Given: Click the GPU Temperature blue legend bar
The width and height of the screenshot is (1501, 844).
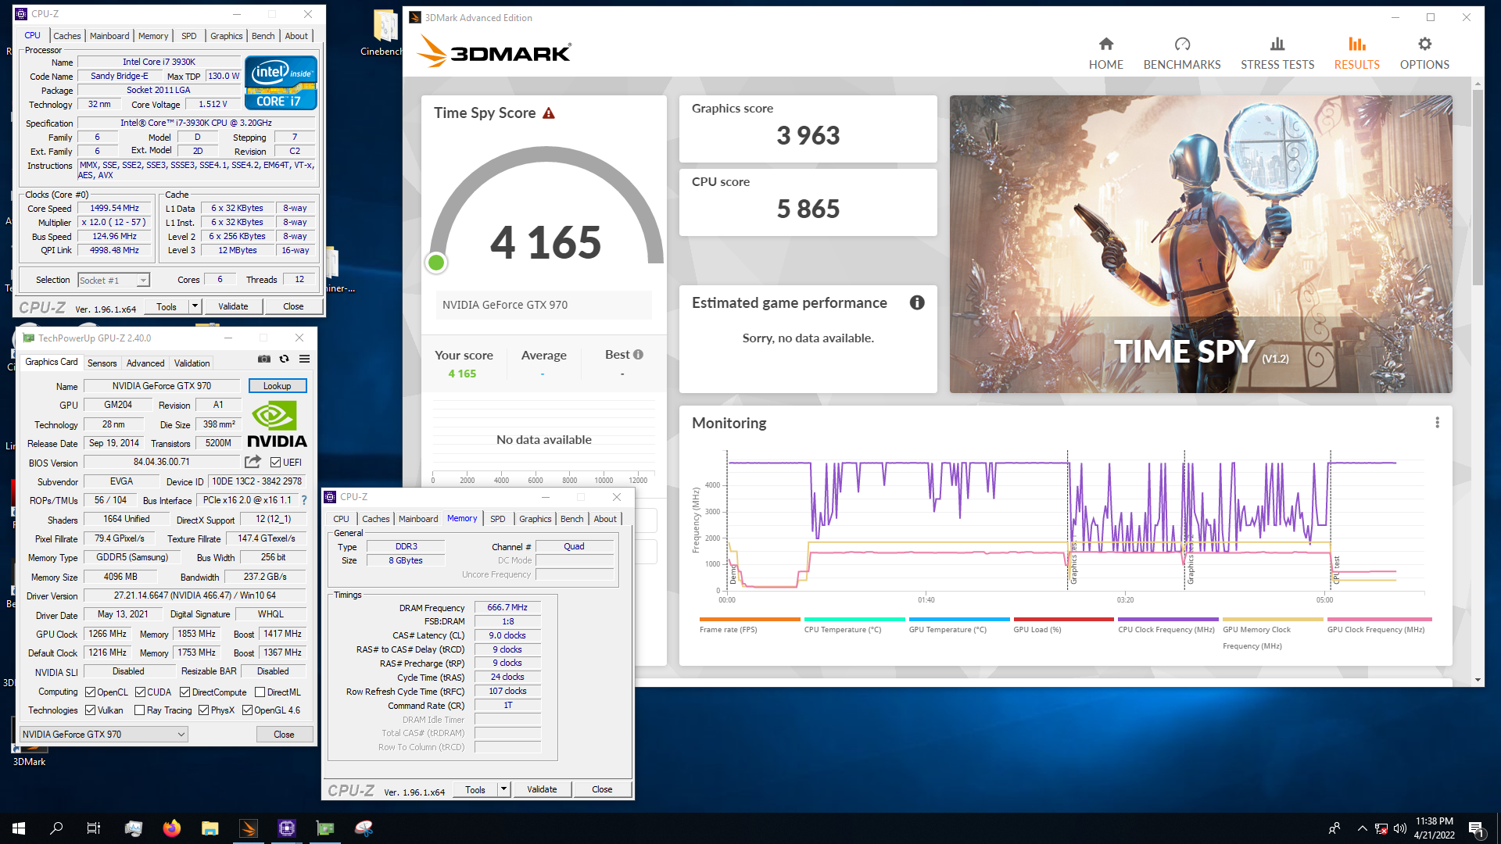Looking at the screenshot, I should point(959,619).
